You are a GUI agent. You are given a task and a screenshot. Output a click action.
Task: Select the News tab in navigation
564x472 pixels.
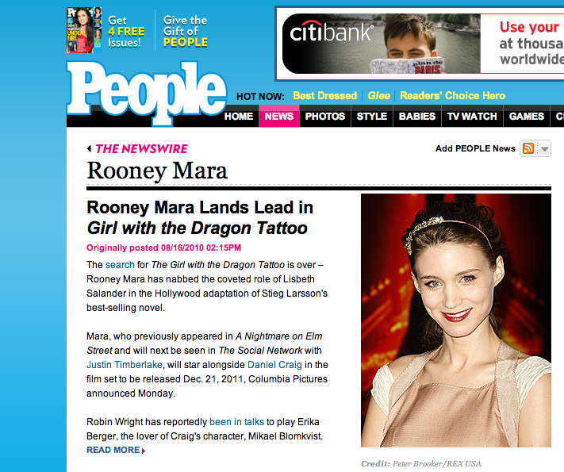(x=279, y=116)
